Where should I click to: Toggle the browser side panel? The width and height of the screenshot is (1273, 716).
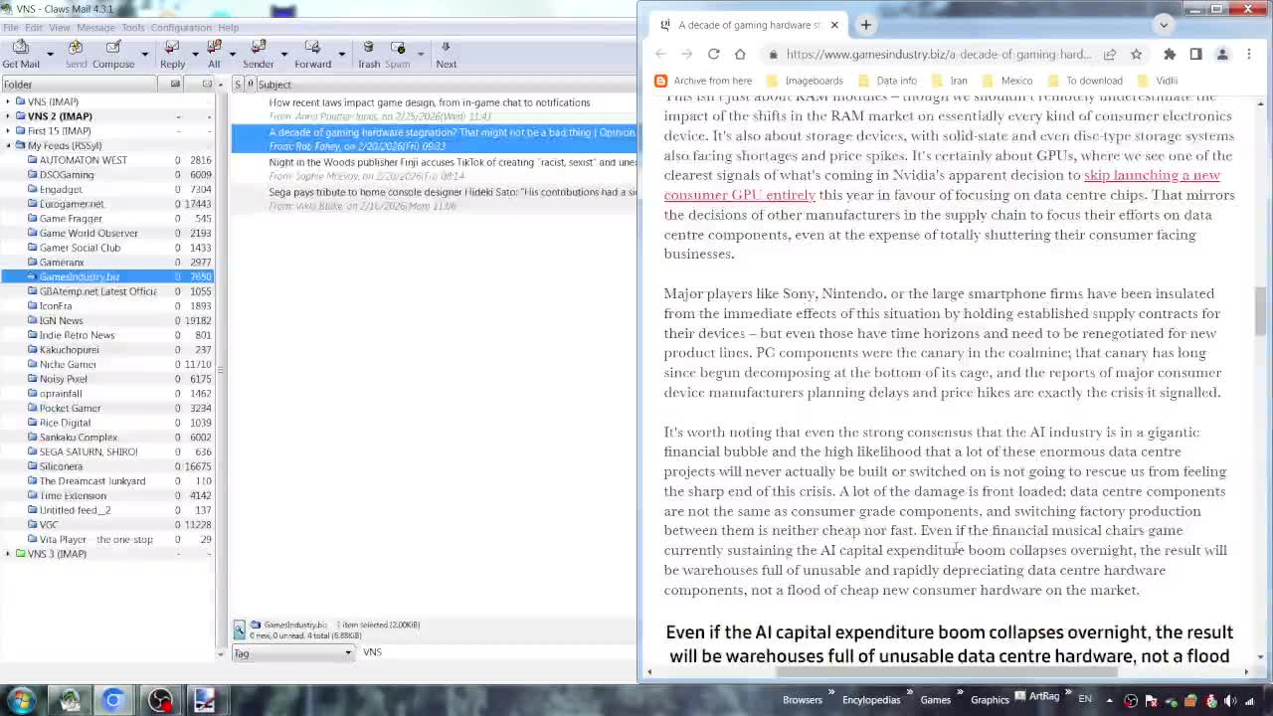coord(1195,54)
